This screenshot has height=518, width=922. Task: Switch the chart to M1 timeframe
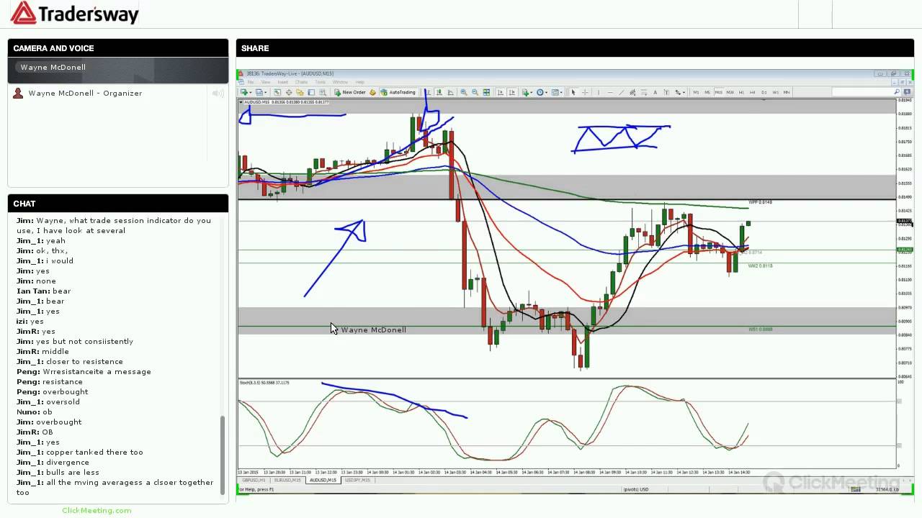[696, 92]
